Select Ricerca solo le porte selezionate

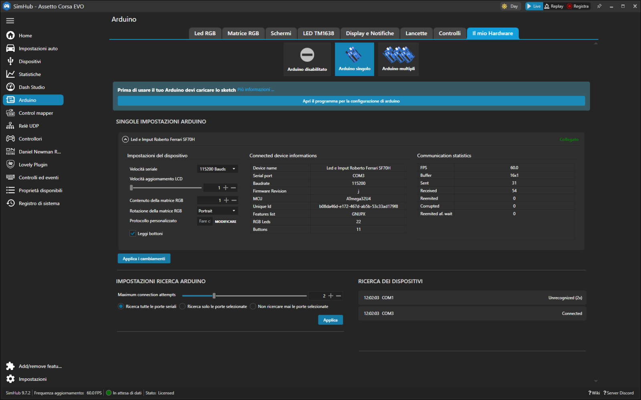point(183,306)
